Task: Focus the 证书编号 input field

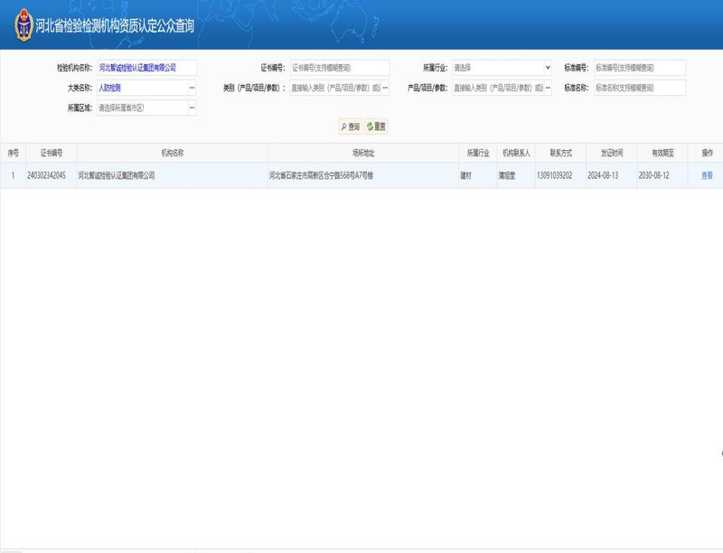Action: 340,68
